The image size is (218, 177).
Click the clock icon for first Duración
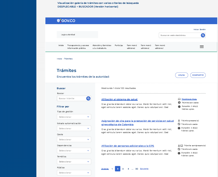(179, 106)
